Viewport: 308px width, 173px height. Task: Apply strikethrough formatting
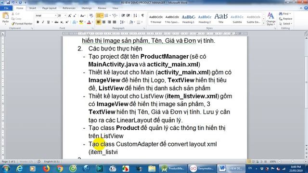point(56,22)
